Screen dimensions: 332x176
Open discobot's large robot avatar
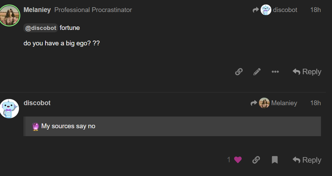point(10,109)
